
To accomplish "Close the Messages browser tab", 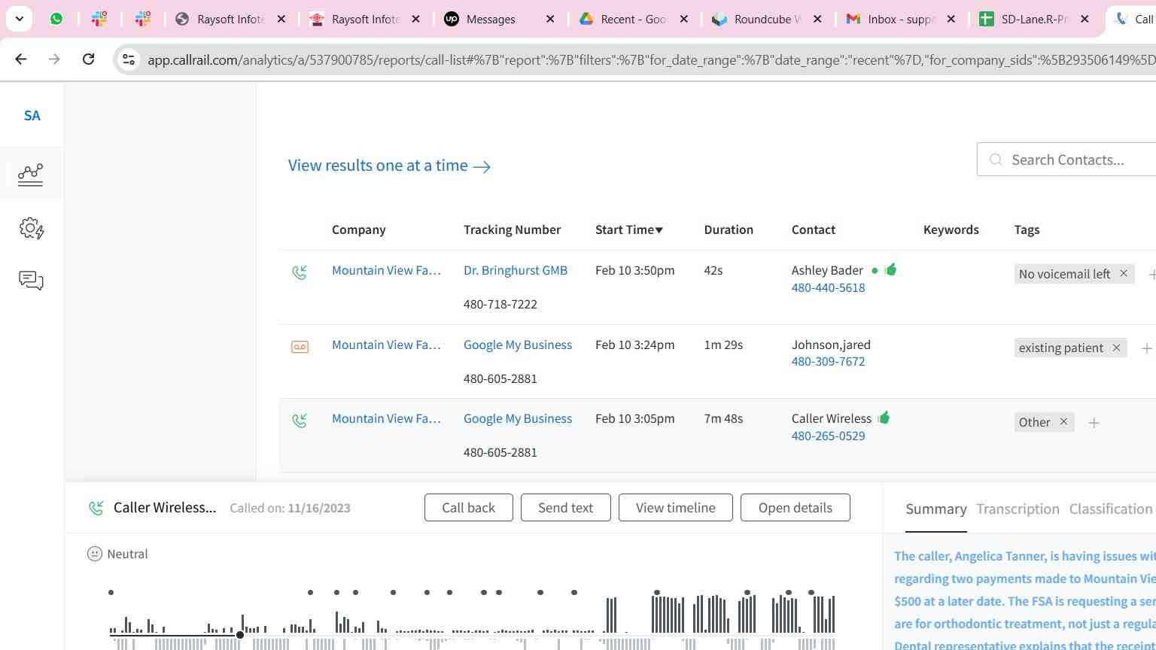I will tap(550, 19).
